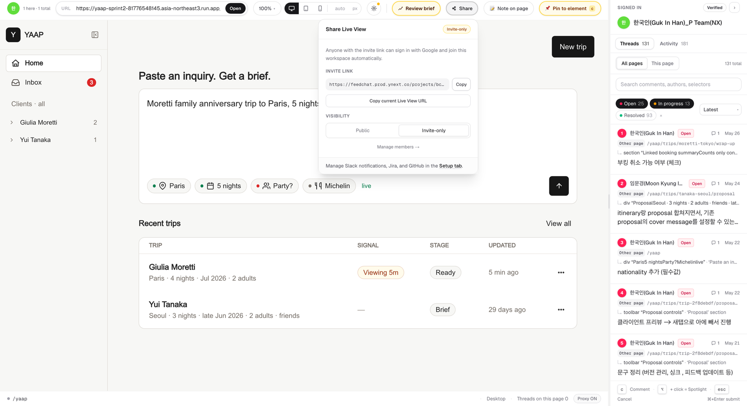
Task: Click View all recent trips
Action: [558, 224]
